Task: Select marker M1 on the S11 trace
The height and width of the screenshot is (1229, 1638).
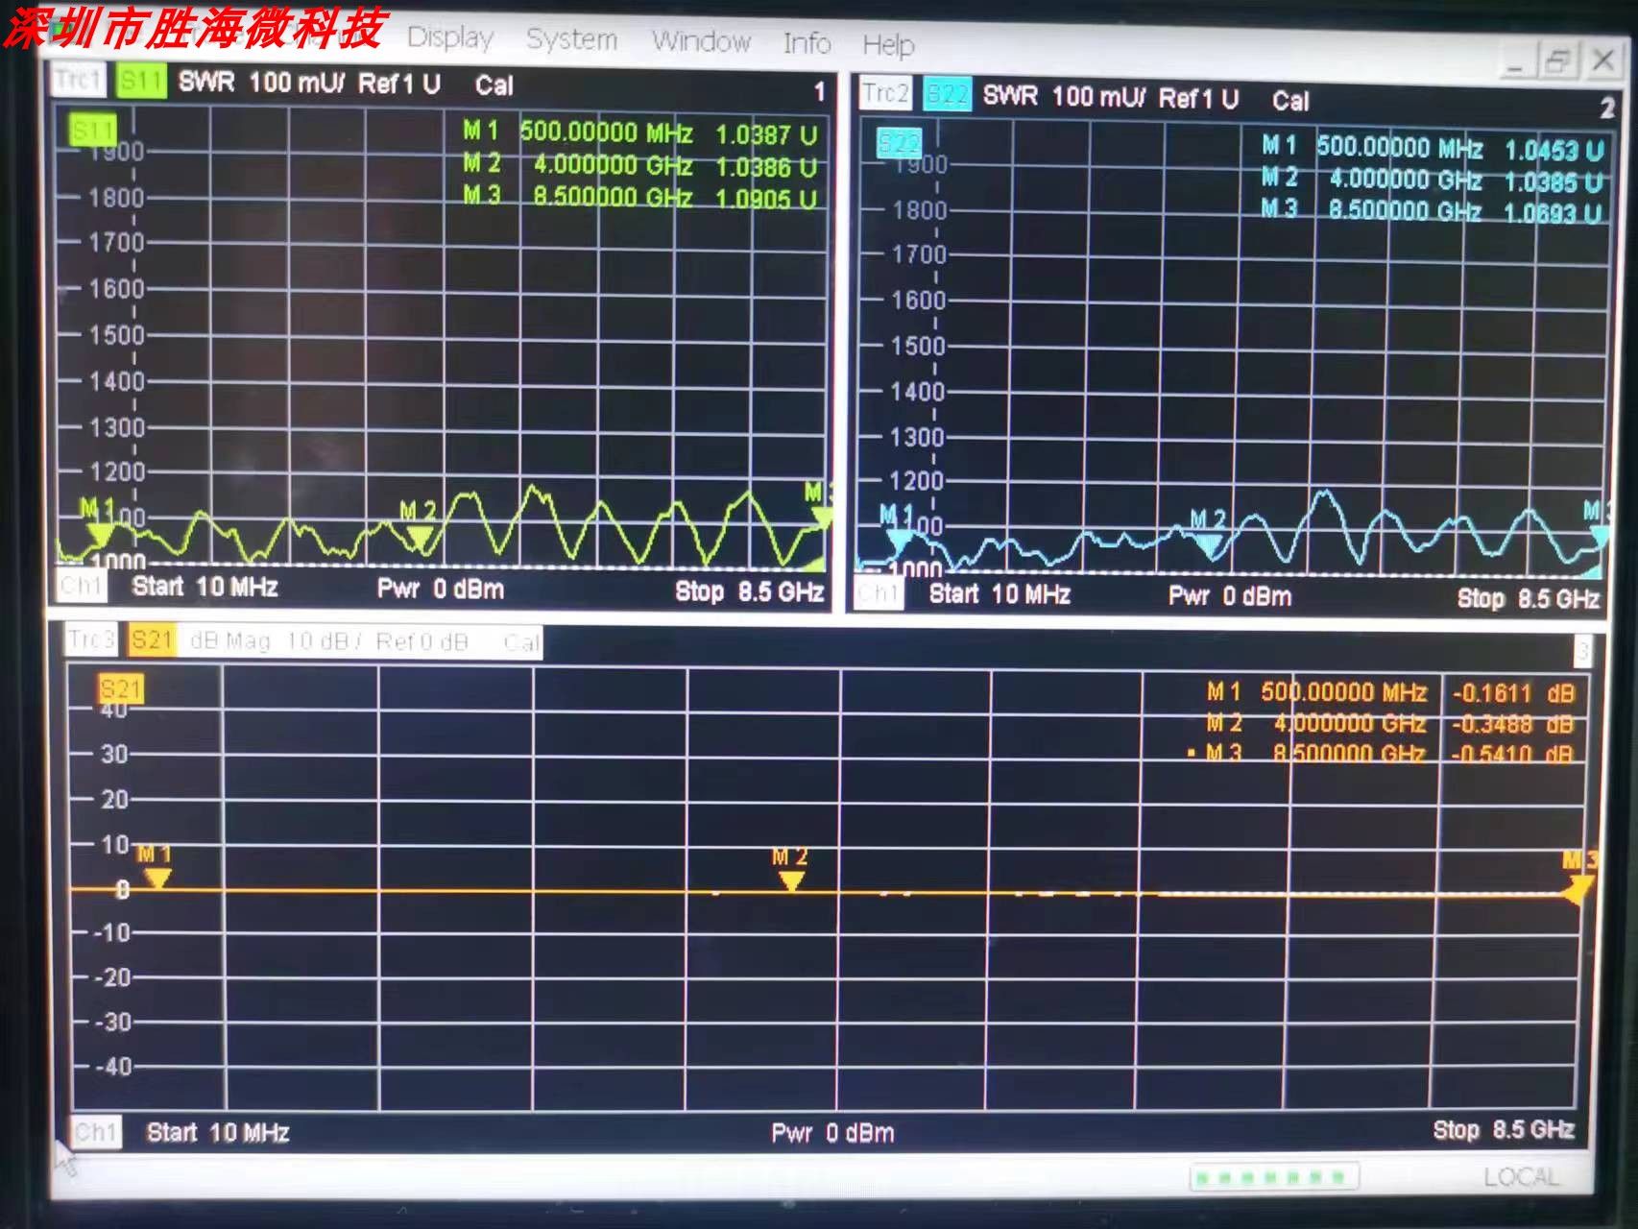Action: (98, 522)
